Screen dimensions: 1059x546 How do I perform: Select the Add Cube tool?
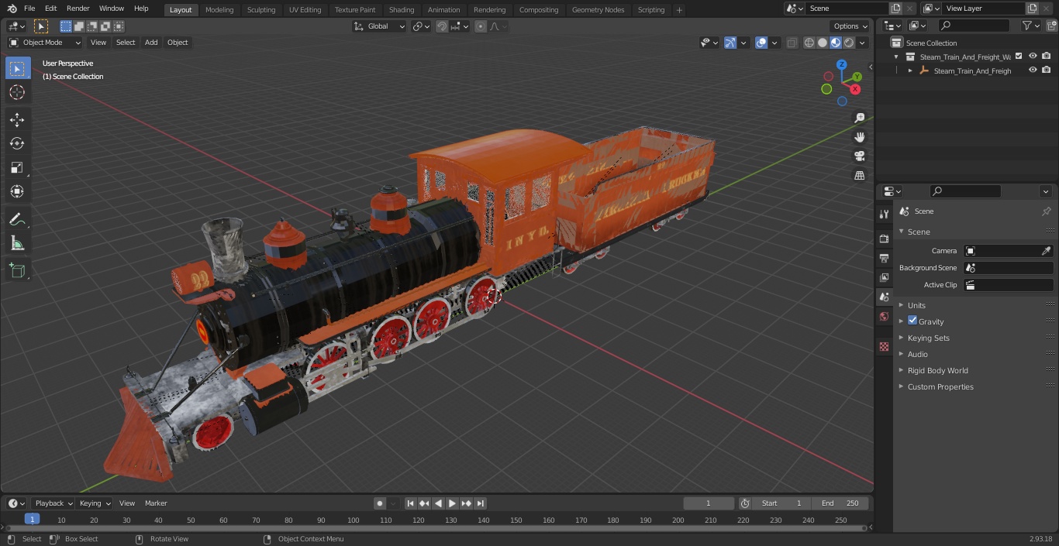click(x=17, y=271)
